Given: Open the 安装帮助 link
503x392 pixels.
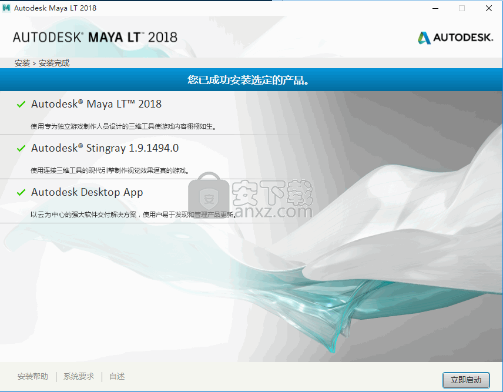Looking at the screenshot, I should 33,376.
